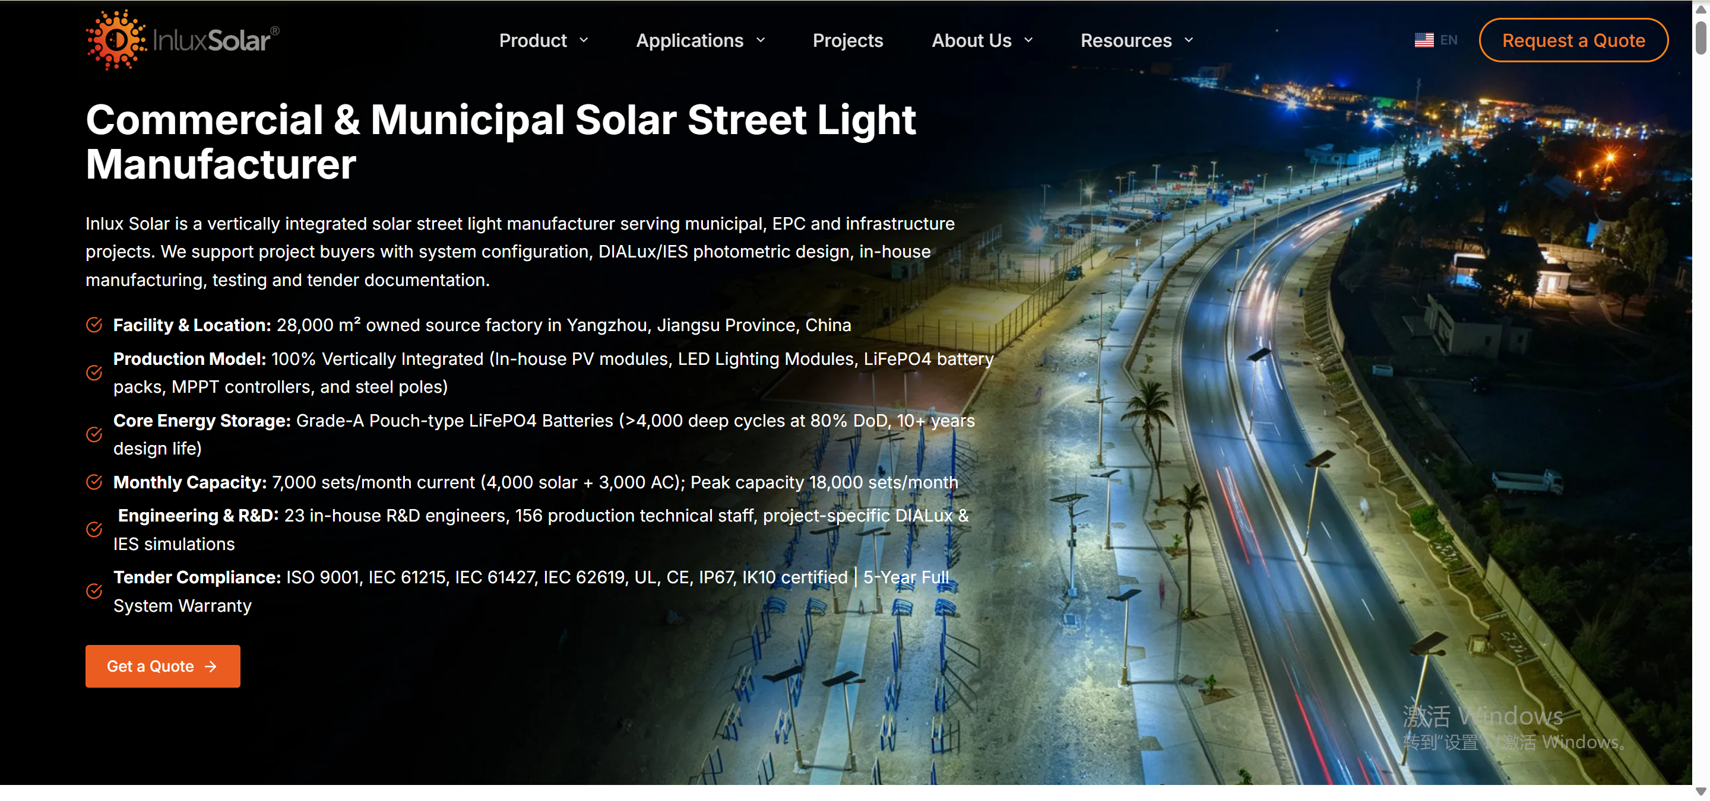
Task: Click the intro paragraph starting 'Inlux Solar is'
Action: (520, 252)
